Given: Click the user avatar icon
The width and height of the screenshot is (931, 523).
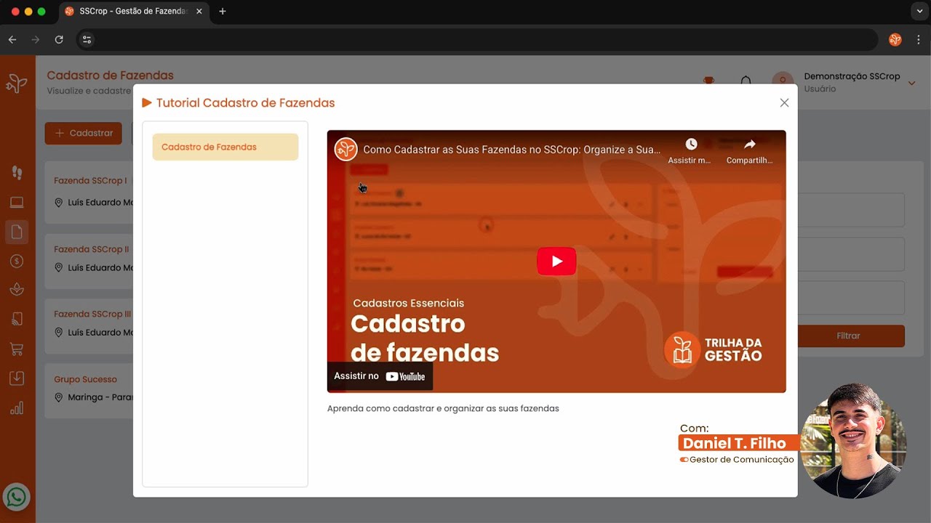Looking at the screenshot, I should pos(783,81).
